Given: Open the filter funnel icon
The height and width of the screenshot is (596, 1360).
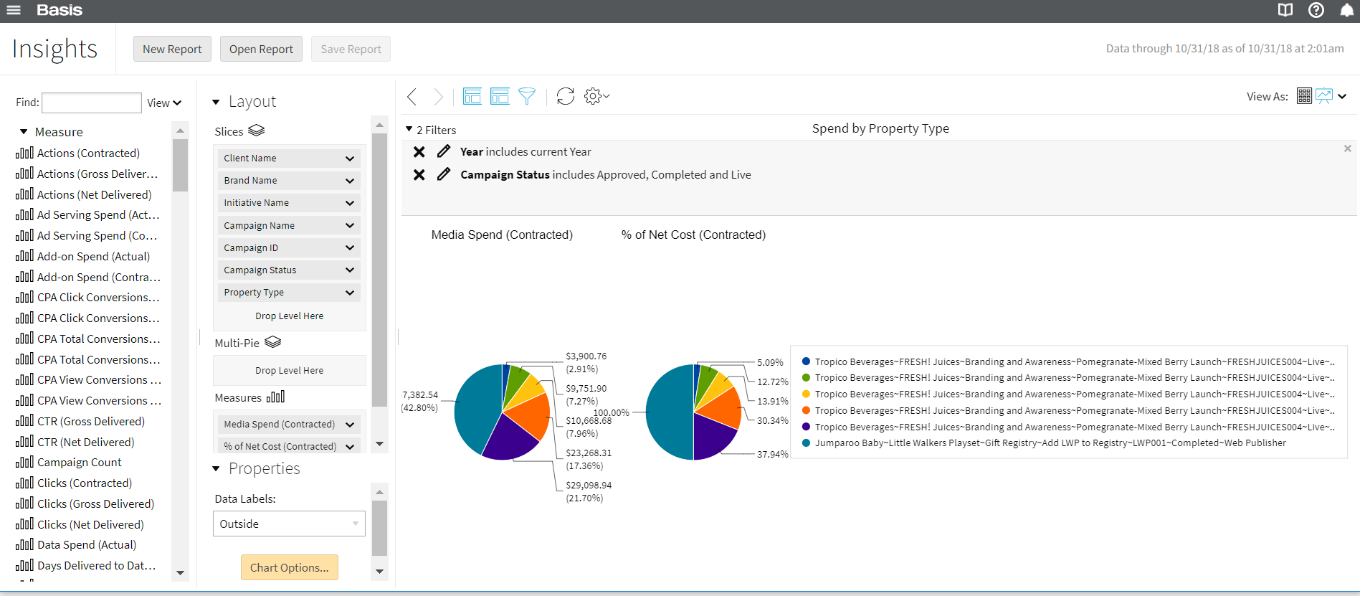Looking at the screenshot, I should [526, 96].
